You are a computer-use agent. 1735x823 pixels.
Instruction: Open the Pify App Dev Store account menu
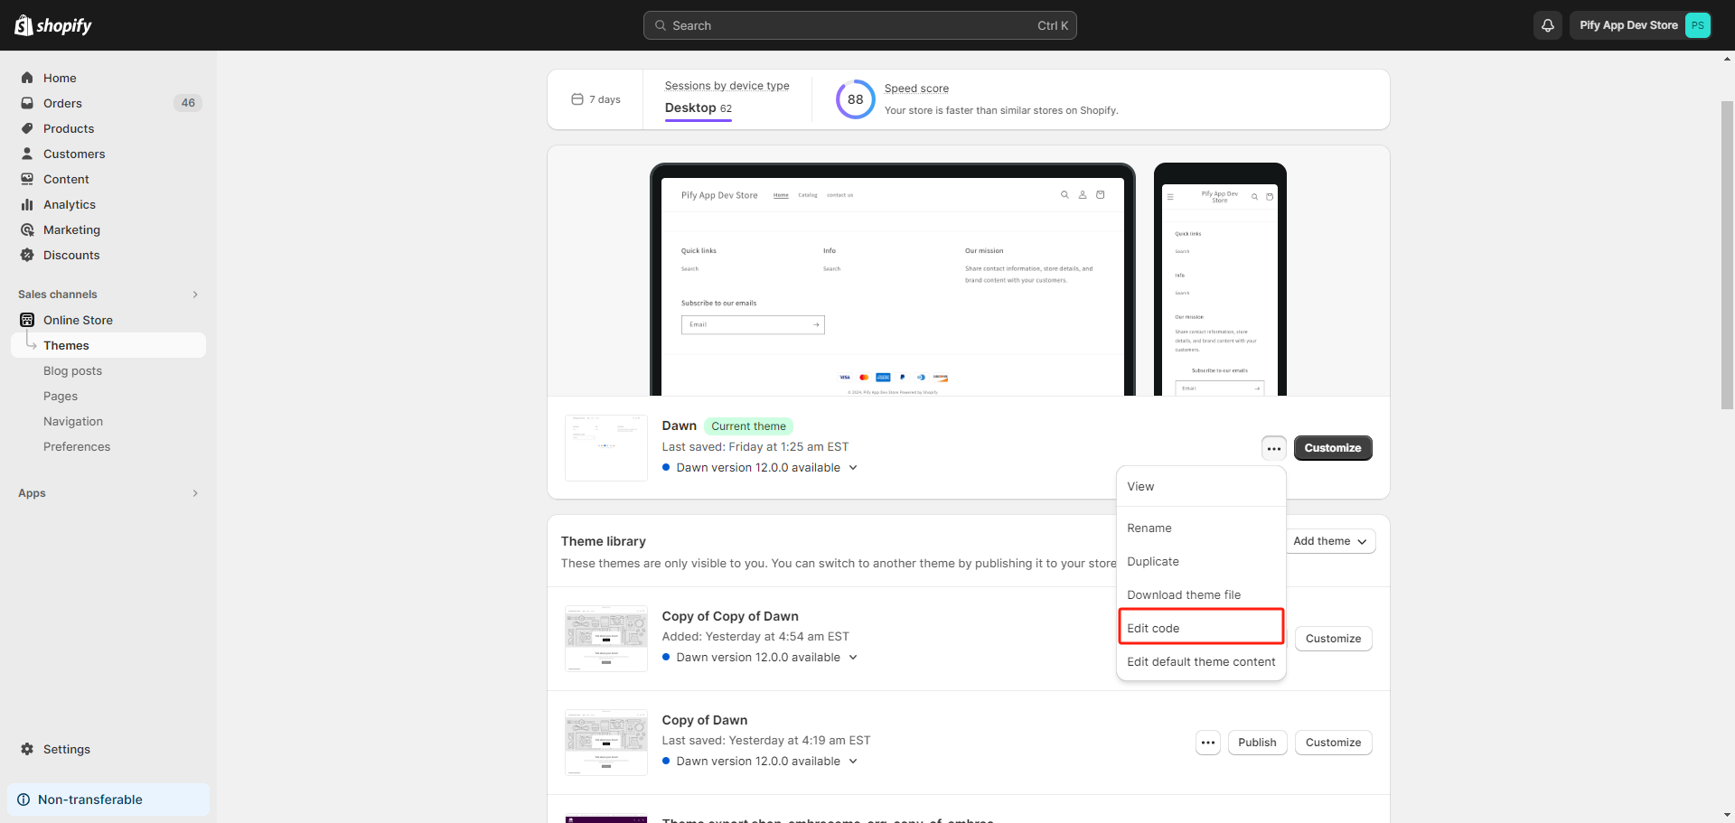click(1641, 25)
